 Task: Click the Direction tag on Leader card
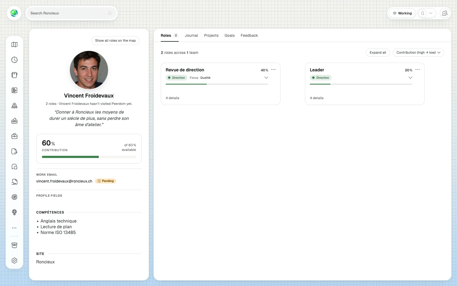pyautogui.click(x=320, y=78)
